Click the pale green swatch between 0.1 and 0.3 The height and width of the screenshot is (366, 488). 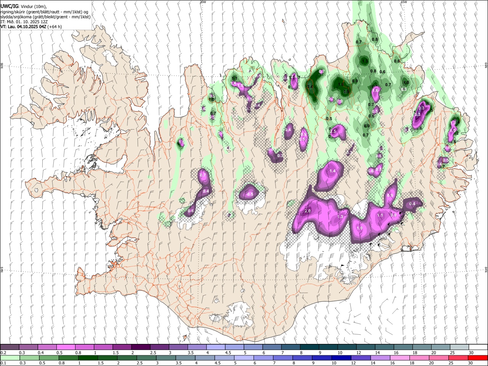(10, 358)
